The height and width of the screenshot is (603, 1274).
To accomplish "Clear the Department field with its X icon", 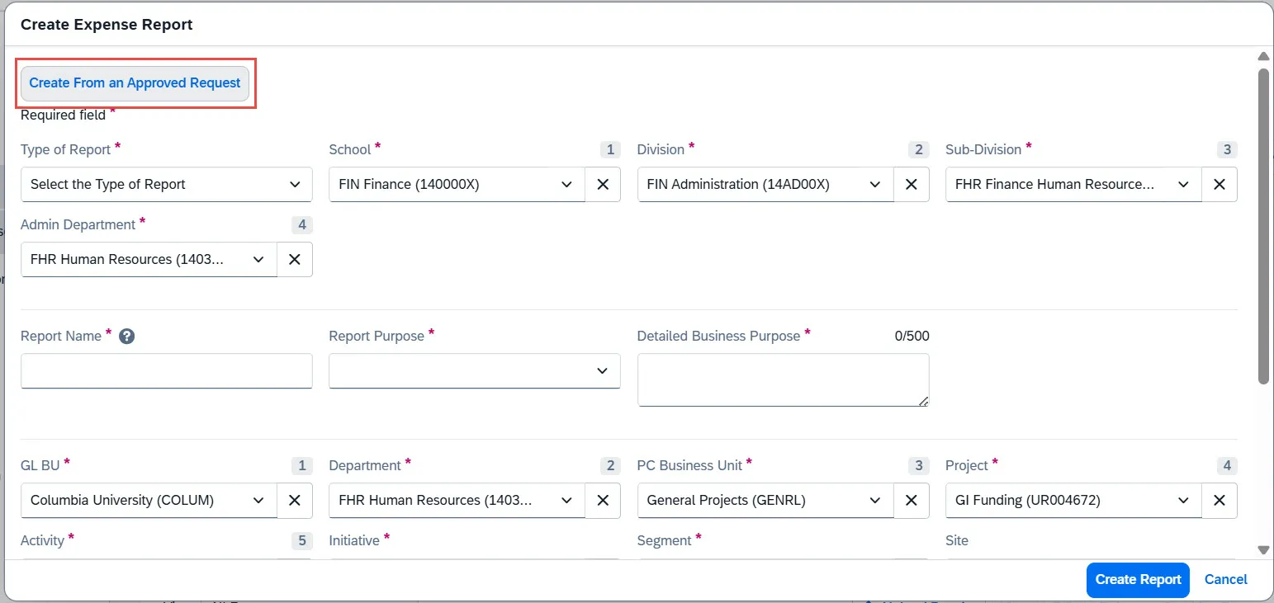I will coord(603,500).
